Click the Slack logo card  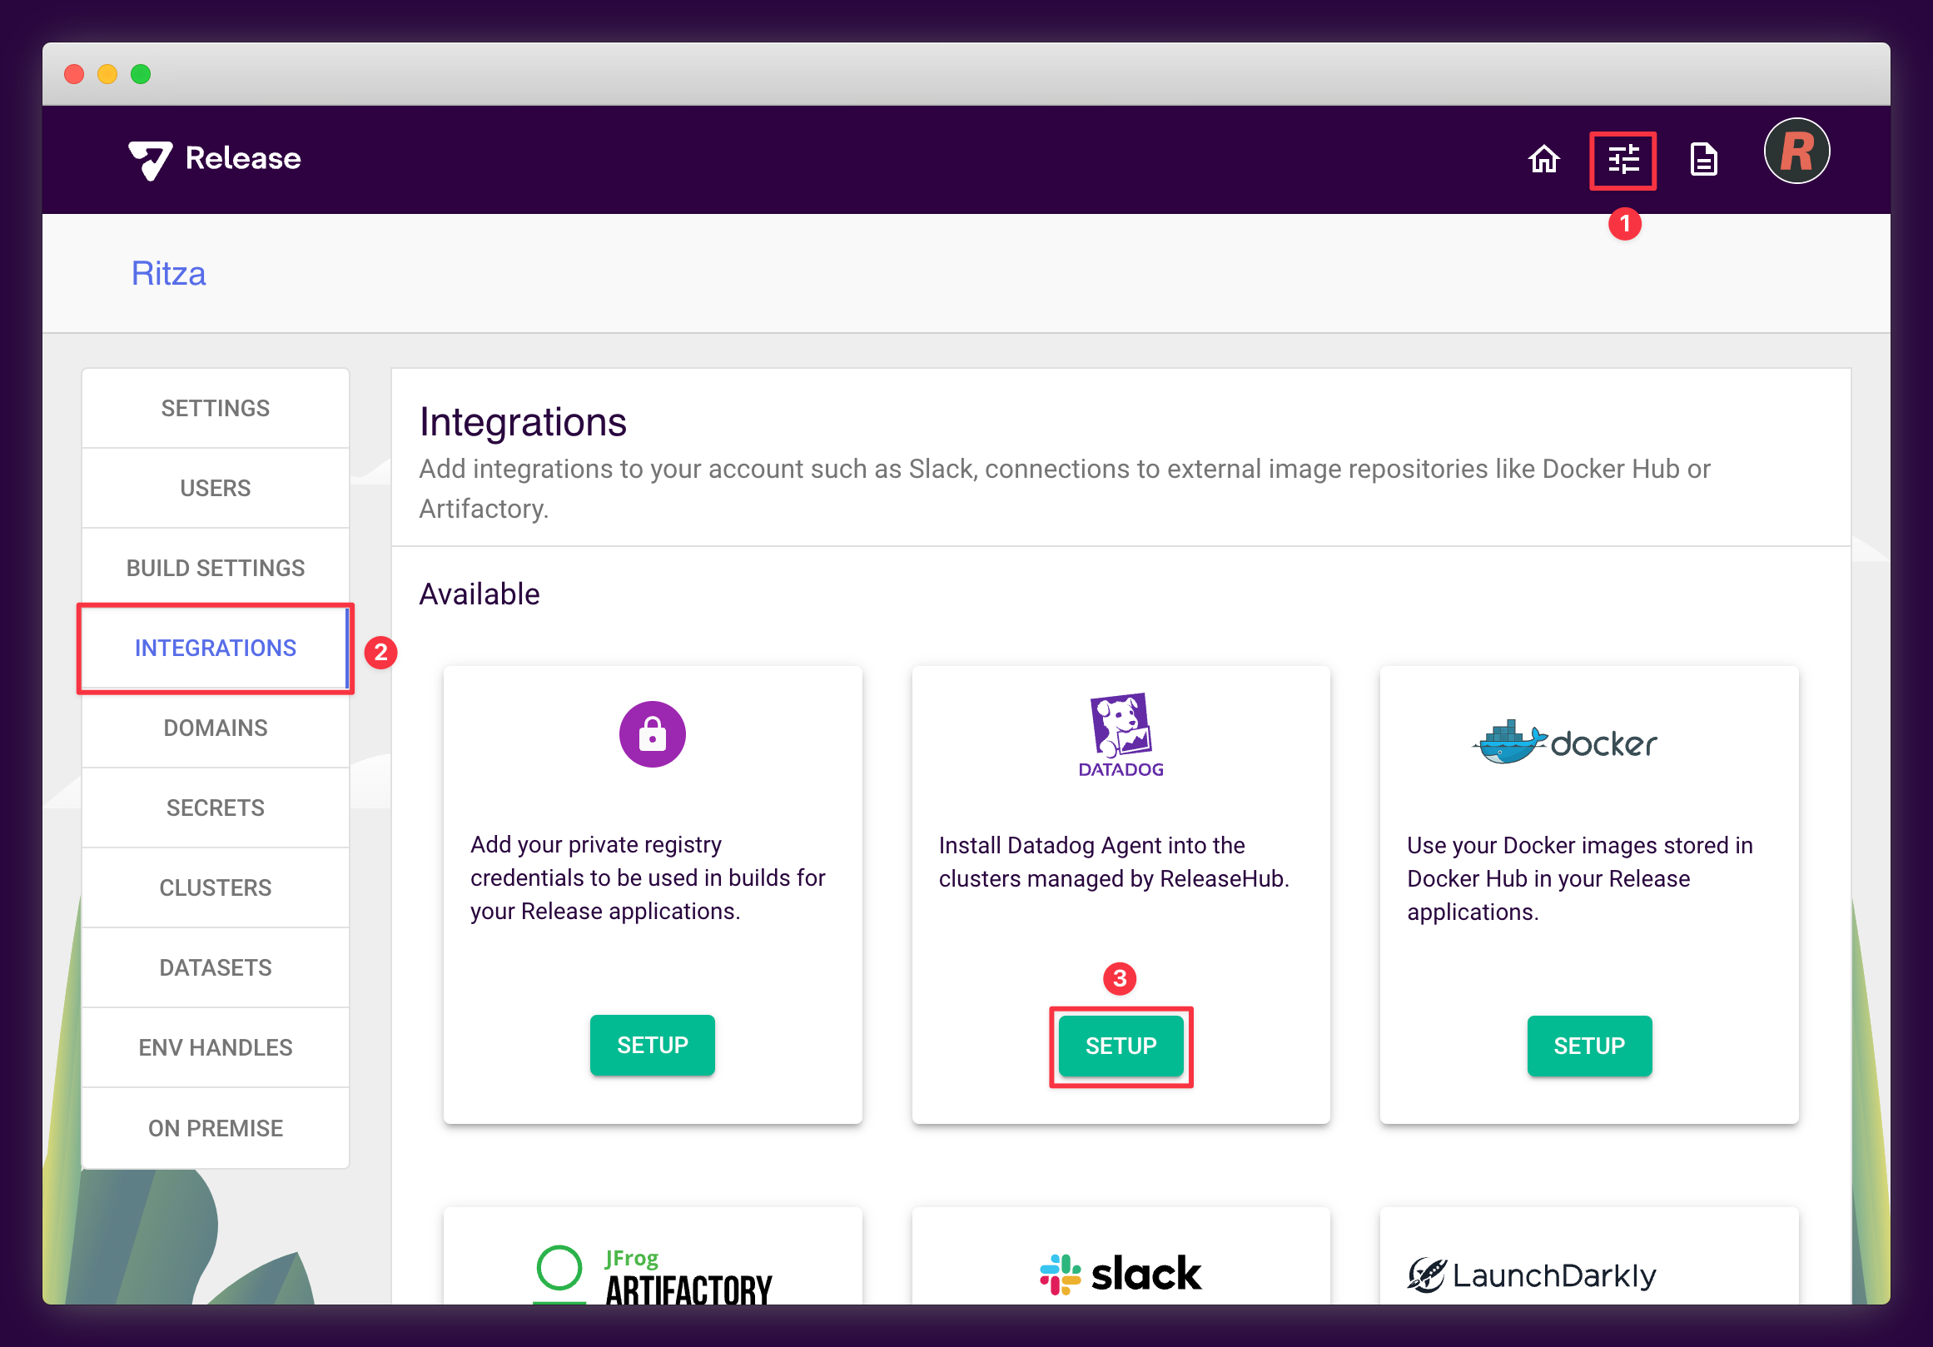click(x=1121, y=1273)
